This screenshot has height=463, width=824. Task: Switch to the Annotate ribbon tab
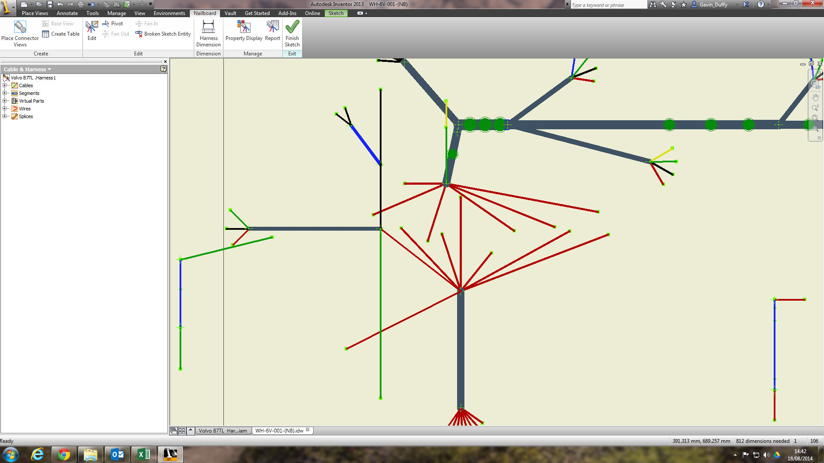[x=67, y=13]
